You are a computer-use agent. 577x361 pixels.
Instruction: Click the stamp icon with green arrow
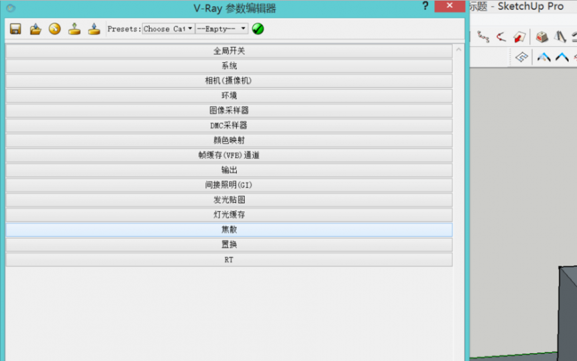point(74,29)
